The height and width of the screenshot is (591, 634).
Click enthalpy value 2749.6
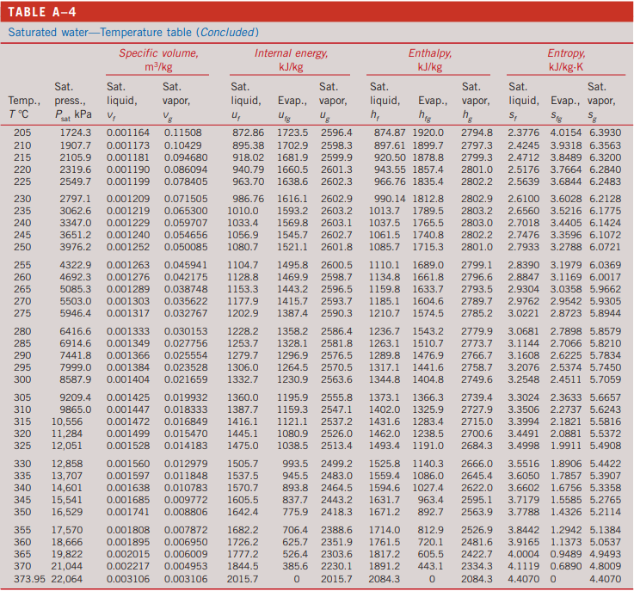477,379
